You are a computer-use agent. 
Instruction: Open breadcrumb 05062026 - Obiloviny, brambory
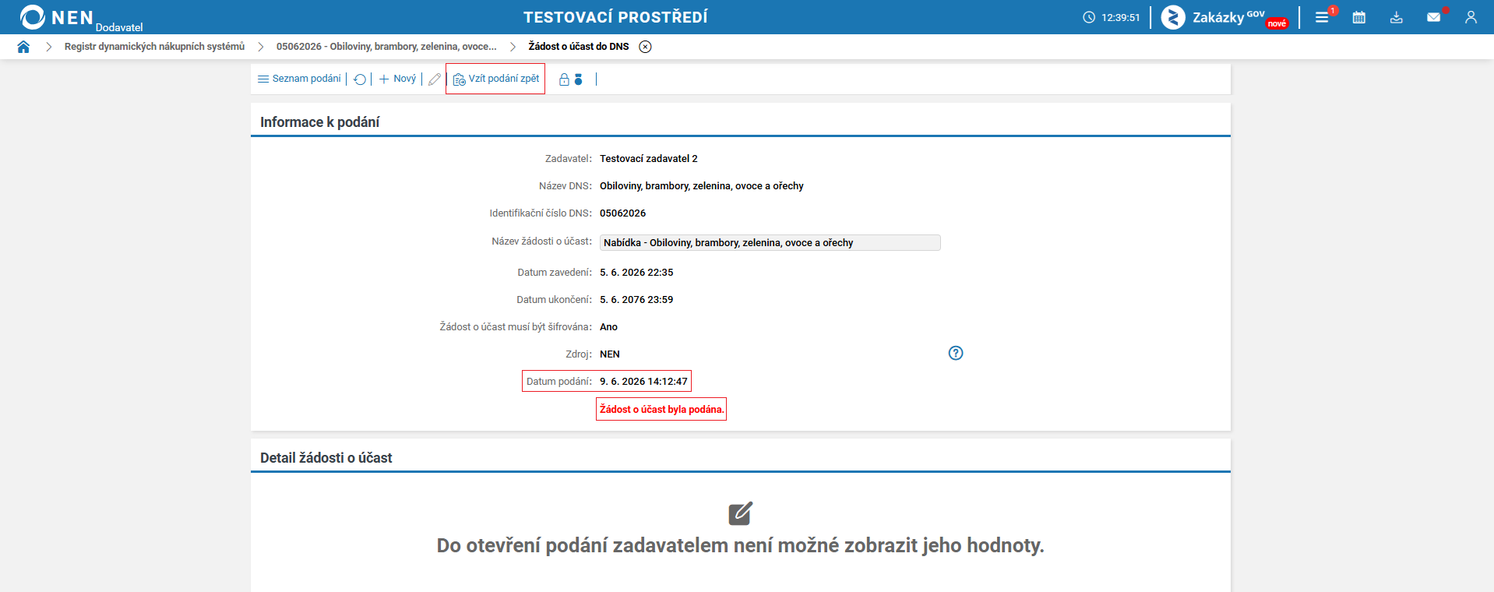tap(386, 47)
